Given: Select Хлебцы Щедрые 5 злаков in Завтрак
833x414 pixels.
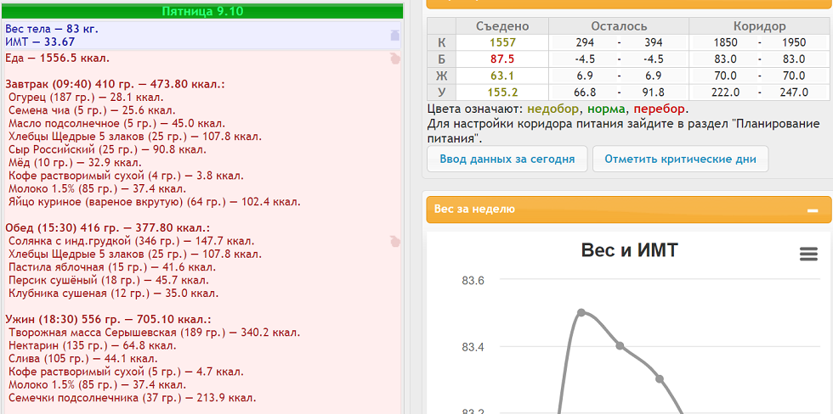Looking at the screenshot, I should point(135,137).
